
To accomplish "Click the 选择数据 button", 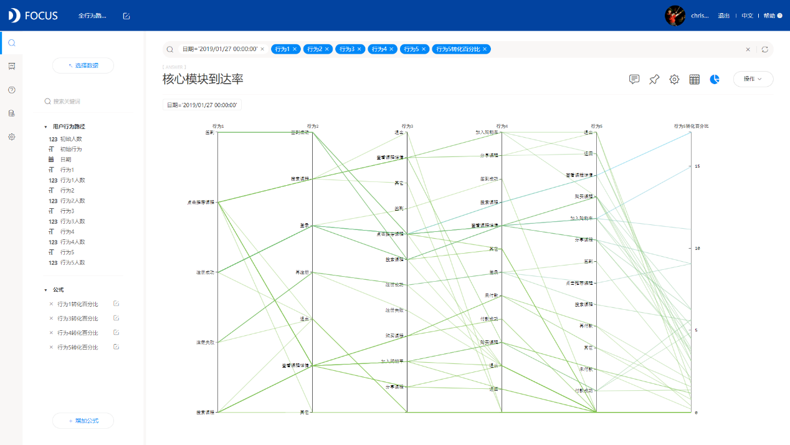I will (x=83, y=65).
